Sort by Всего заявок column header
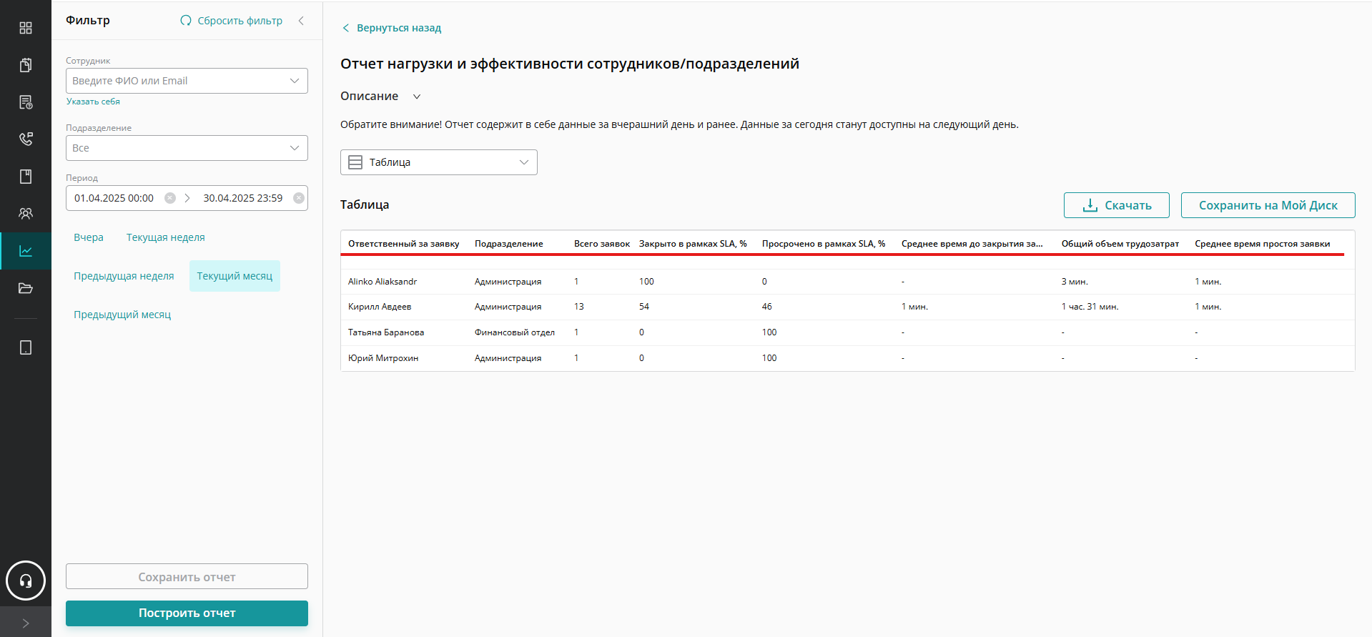The height and width of the screenshot is (637, 1372). click(x=602, y=244)
